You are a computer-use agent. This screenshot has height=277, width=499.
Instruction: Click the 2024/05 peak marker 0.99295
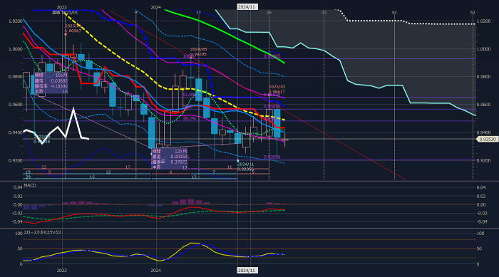coord(198,52)
